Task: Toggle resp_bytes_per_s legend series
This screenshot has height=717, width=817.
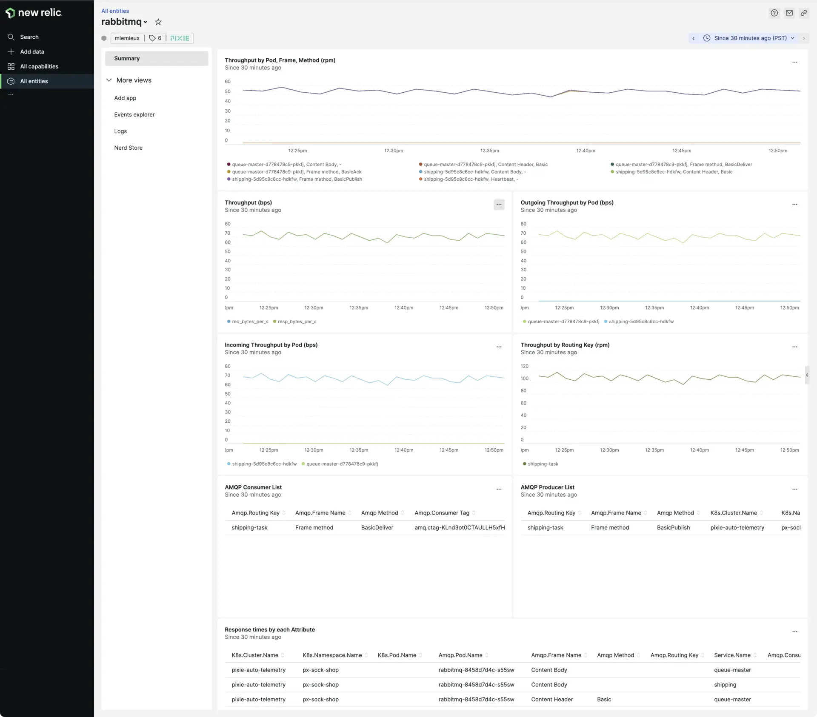Action: pyautogui.click(x=297, y=322)
